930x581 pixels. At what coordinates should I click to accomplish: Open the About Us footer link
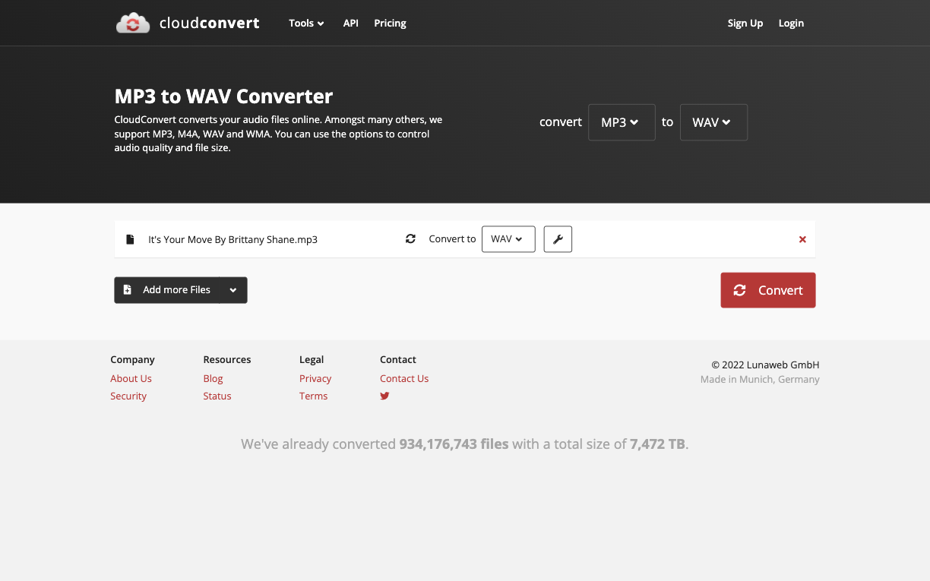coord(131,378)
